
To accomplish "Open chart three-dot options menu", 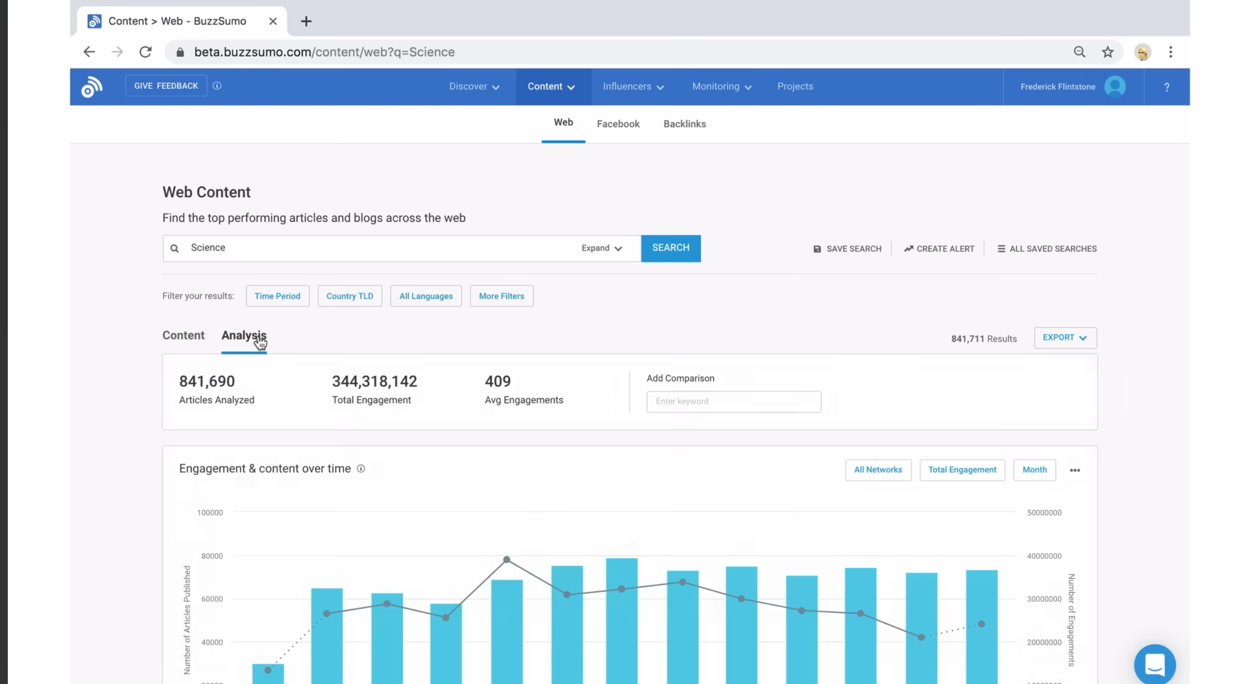I will click(x=1075, y=470).
